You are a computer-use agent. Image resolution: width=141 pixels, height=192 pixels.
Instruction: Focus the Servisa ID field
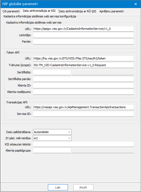click(x=83, y=114)
